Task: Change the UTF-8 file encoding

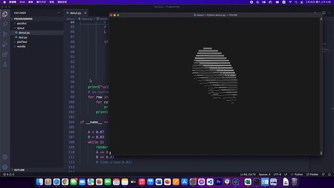Action: [x=277, y=174]
